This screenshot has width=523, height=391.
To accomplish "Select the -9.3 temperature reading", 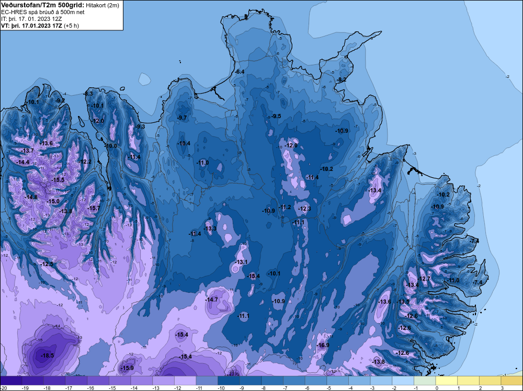I will [140, 126].
